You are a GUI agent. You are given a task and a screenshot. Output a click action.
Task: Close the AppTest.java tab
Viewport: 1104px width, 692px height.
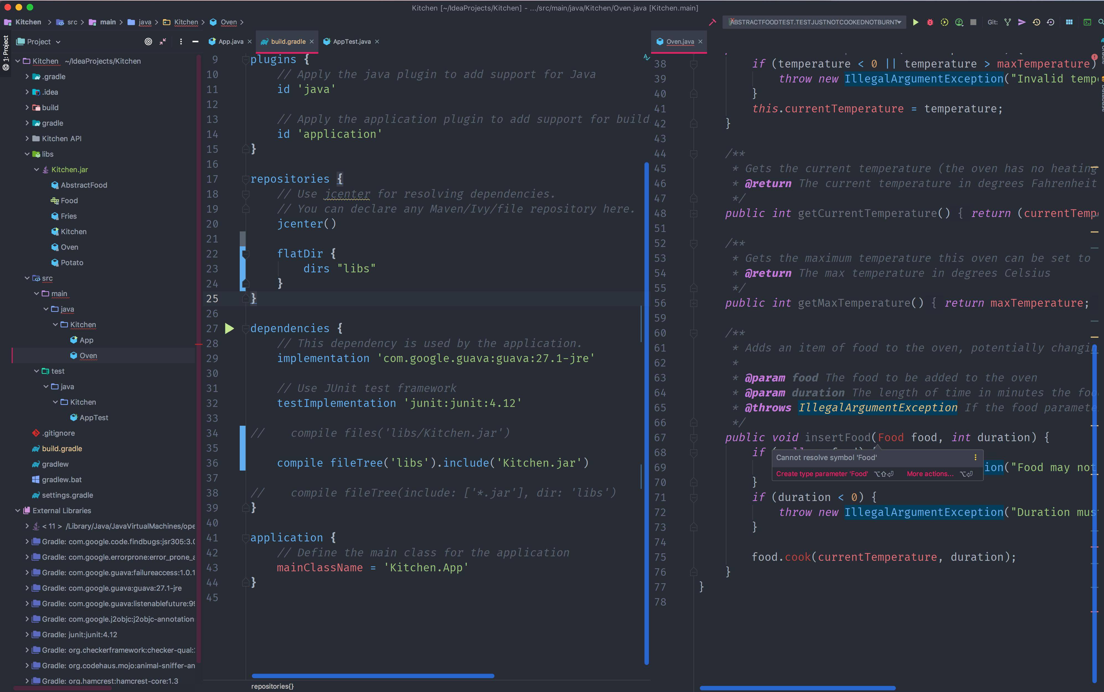[377, 42]
